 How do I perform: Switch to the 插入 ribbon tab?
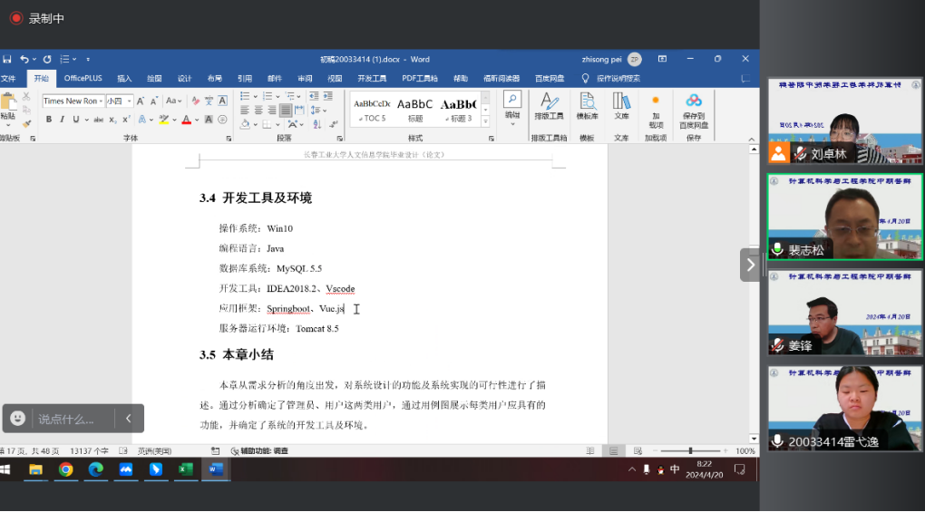pos(124,79)
